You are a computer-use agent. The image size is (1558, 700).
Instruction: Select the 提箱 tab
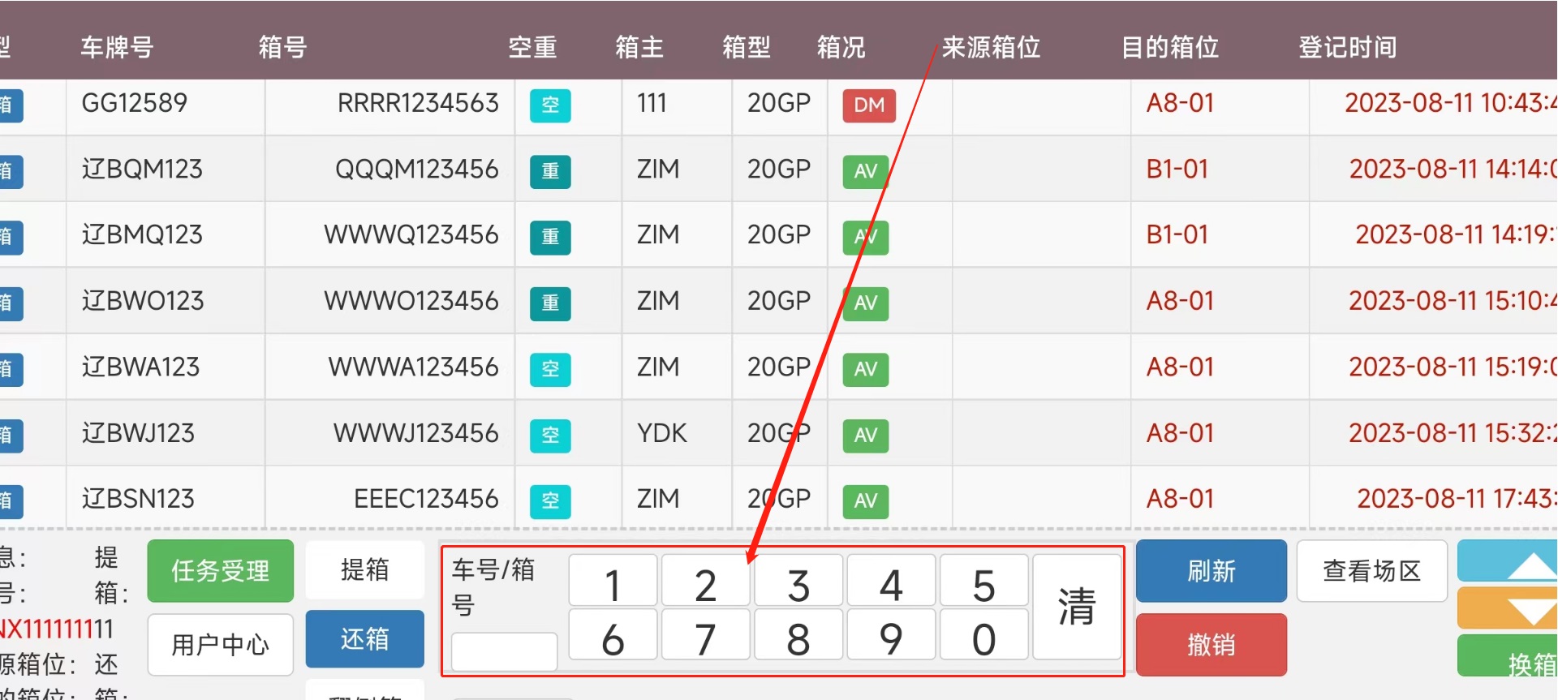[x=364, y=570]
